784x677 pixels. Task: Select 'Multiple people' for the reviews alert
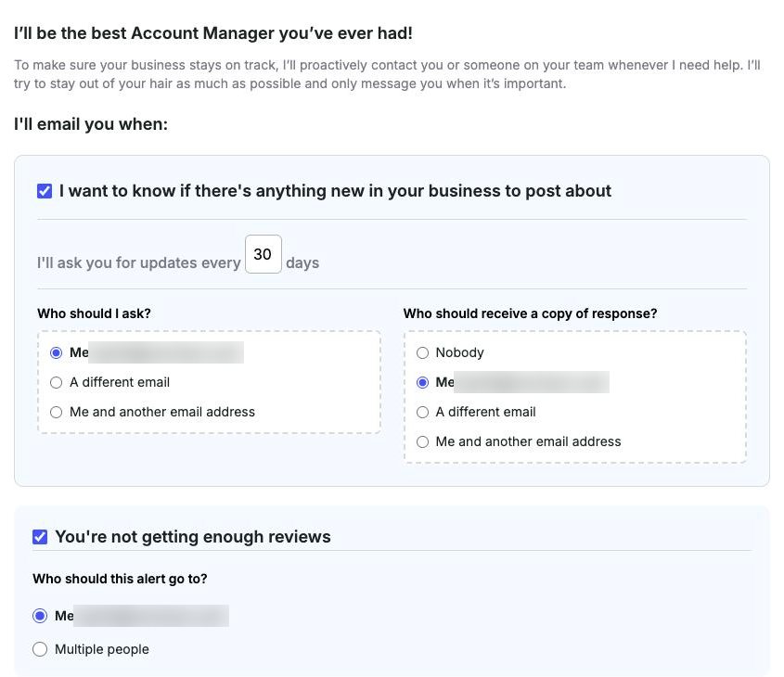40,649
